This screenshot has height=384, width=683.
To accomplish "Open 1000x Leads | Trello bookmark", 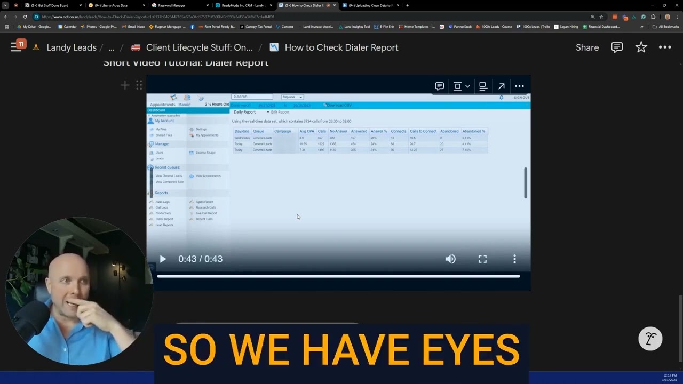I will 533,26.
